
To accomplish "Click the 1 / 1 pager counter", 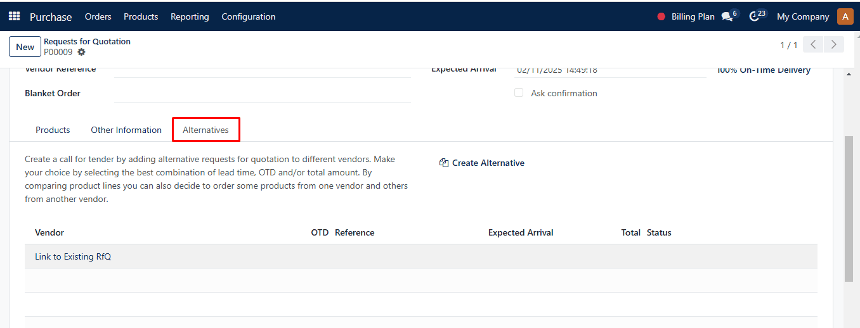I will (x=789, y=45).
